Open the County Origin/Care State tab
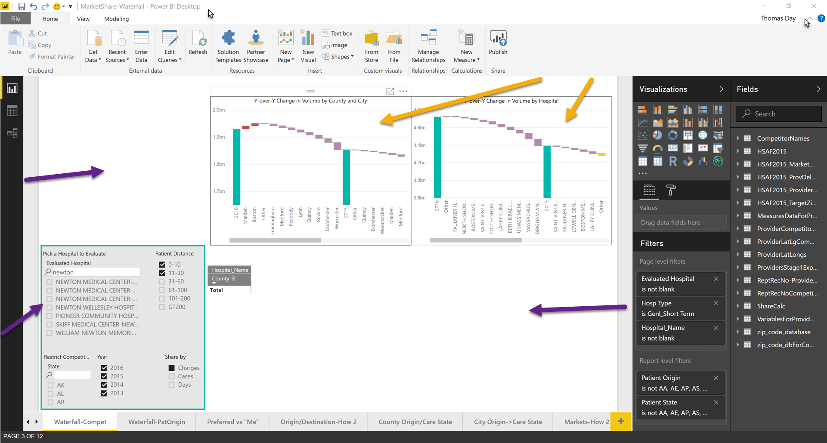 tap(415, 422)
